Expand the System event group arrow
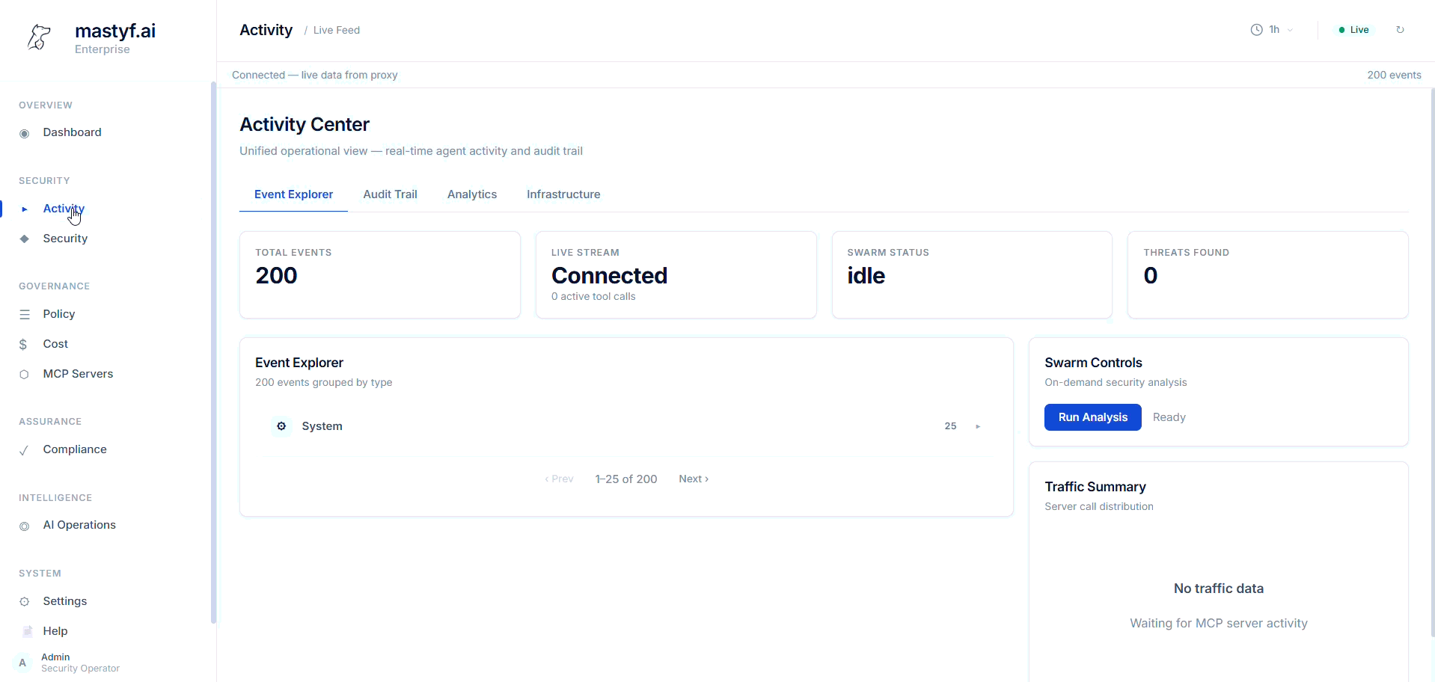This screenshot has width=1435, height=682. [978, 426]
